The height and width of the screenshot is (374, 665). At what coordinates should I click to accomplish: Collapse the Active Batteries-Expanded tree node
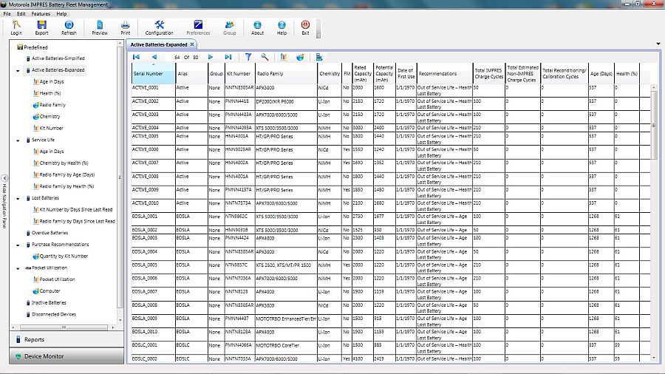(18, 70)
